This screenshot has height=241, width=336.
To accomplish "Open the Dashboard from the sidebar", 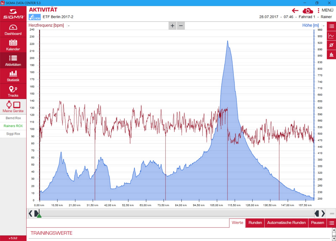I will pyautogui.click(x=13, y=30).
